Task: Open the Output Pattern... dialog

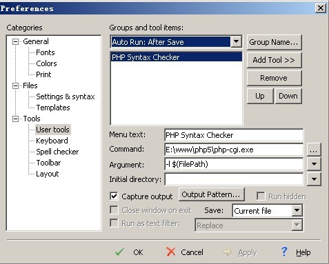Action: (x=211, y=194)
